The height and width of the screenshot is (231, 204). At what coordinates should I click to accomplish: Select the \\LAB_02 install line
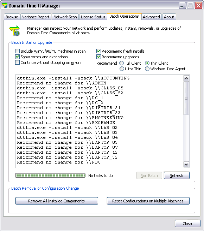click(67, 128)
